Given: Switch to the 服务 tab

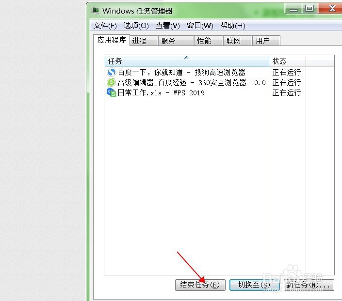Looking at the screenshot, I should [176, 41].
